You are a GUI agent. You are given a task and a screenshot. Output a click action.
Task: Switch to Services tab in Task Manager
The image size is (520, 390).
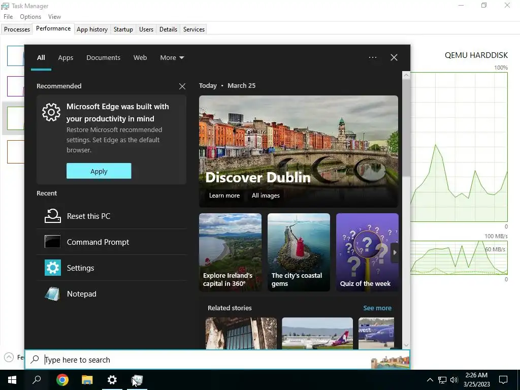tap(193, 29)
